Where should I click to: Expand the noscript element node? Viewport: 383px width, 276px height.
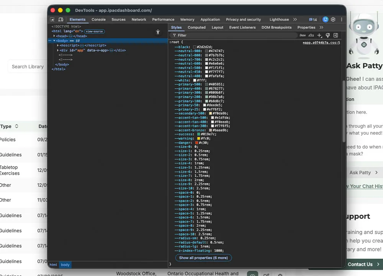click(58, 46)
